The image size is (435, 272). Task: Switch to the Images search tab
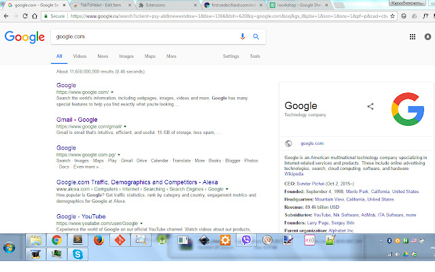(126, 56)
